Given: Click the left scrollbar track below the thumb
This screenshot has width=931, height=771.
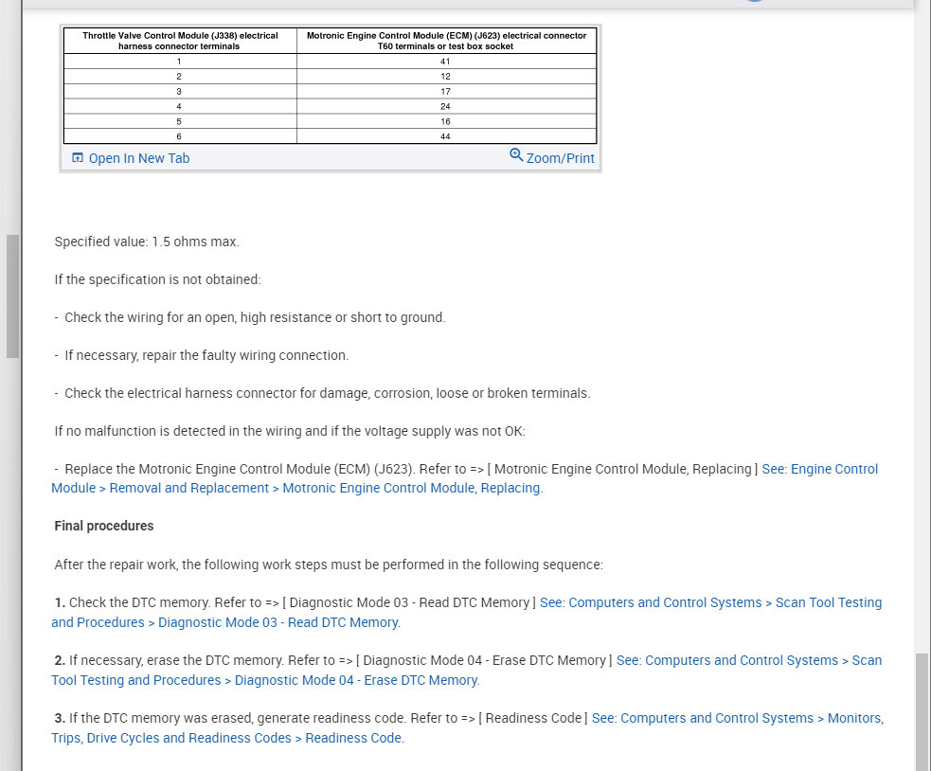Looking at the screenshot, I should click(12, 568).
